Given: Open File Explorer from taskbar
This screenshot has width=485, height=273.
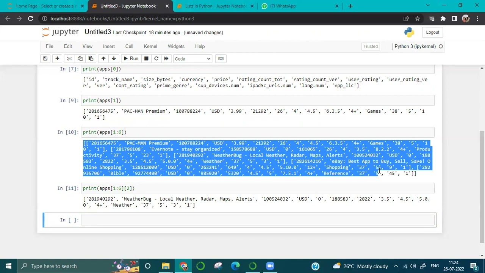Looking at the screenshot, I should [166, 266].
